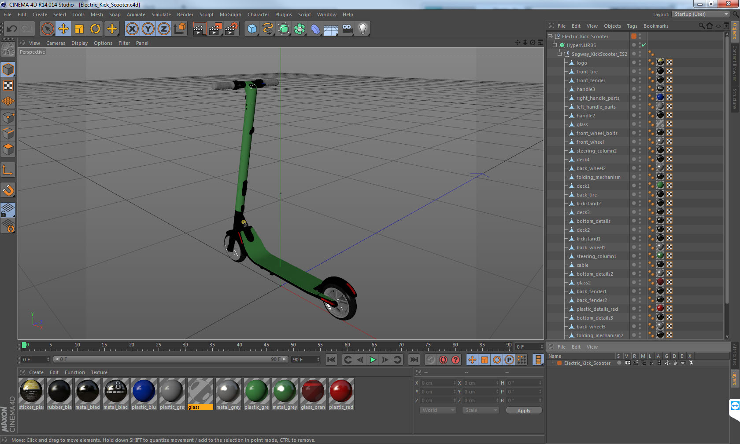Image resolution: width=740 pixels, height=444 pixels.
Task: Collapse the HyperNURBS tree node
Action: pyautogui.click(x=555, y=45)
